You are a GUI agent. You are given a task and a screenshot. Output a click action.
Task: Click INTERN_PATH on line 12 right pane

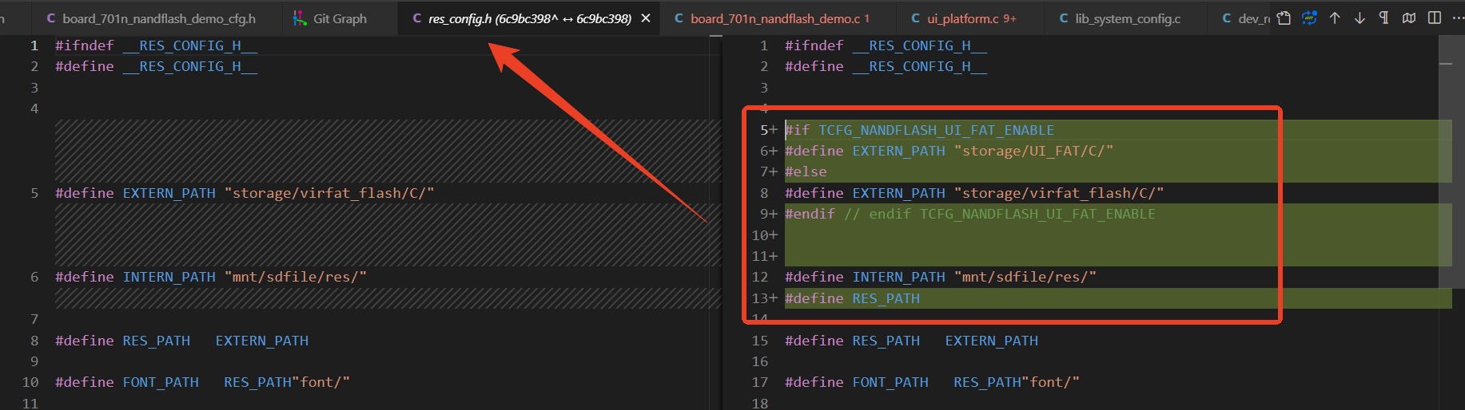(x=898, y=277)
